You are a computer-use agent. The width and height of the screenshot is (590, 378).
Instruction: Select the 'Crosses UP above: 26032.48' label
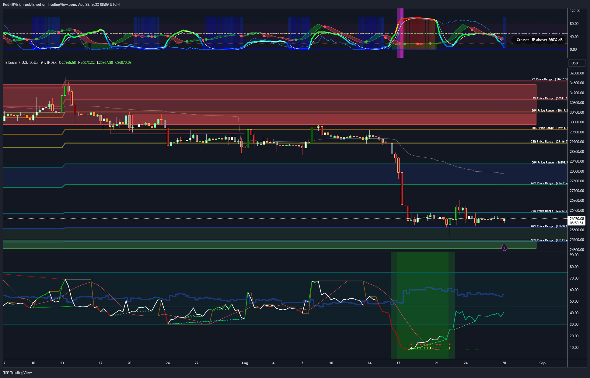[x=539, y=40]
